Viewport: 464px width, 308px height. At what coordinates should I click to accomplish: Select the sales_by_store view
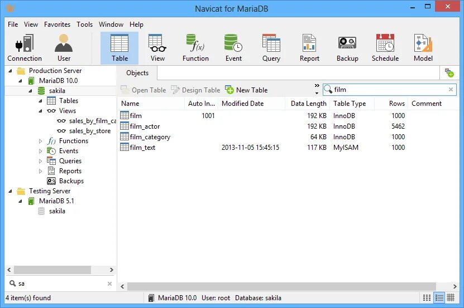(90, 131)
